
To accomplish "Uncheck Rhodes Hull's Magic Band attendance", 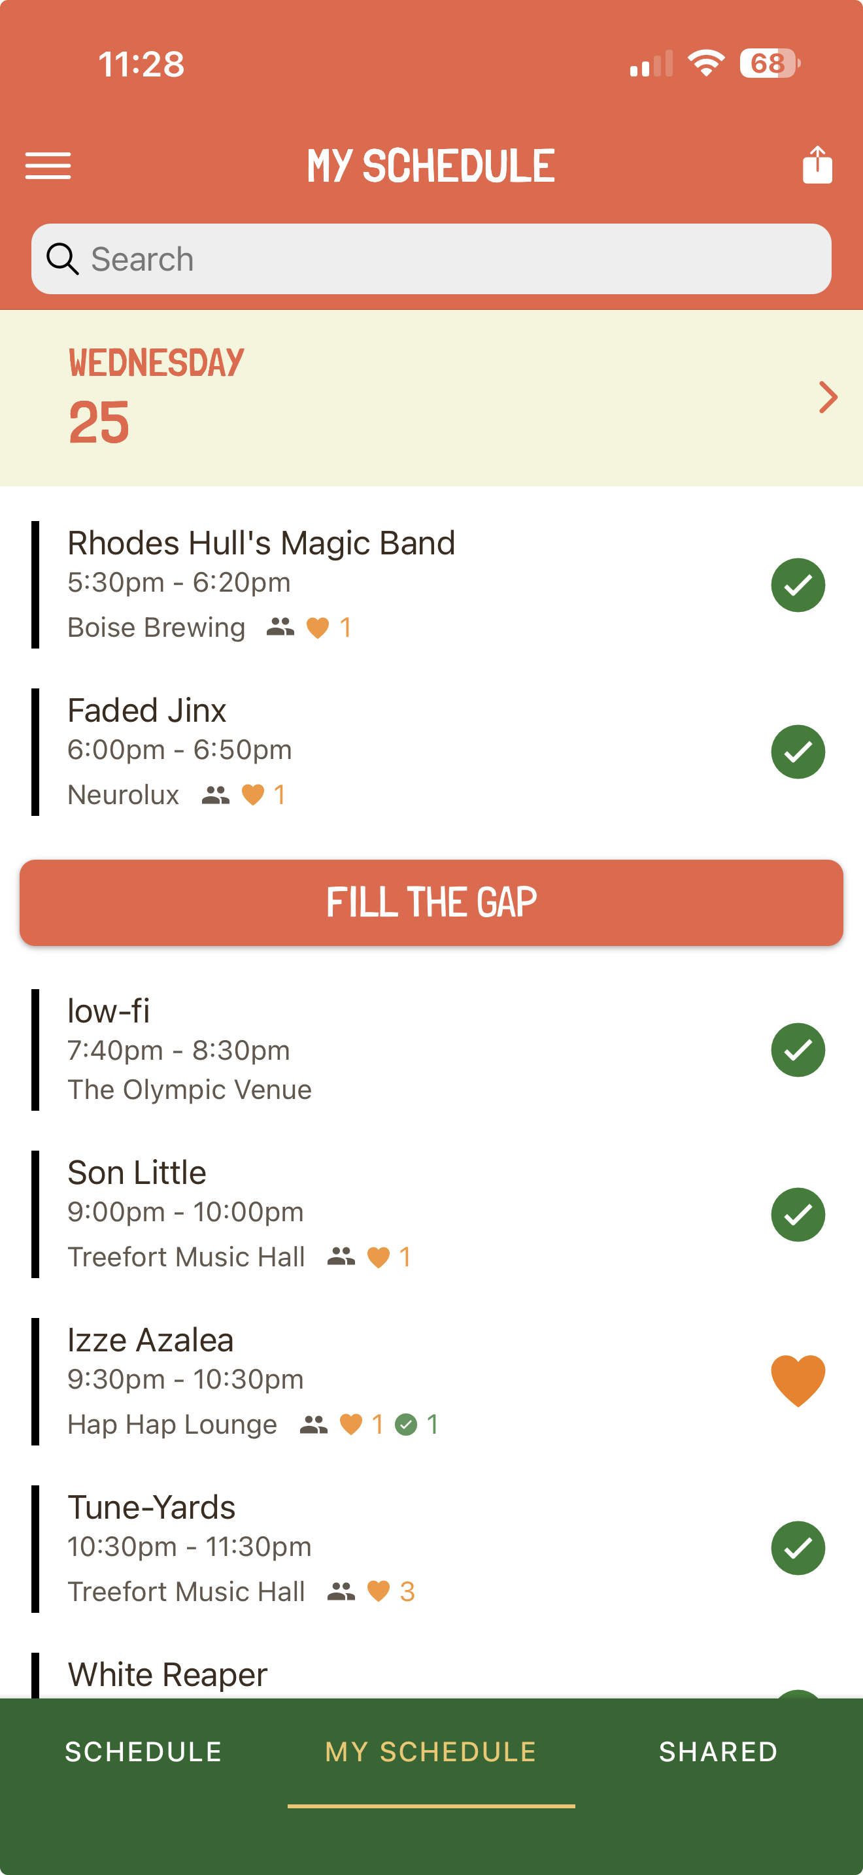I will [x=798, y=585].
